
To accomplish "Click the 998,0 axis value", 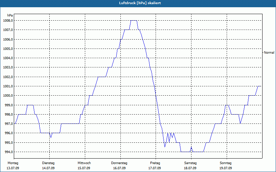I will pos(9,115).
